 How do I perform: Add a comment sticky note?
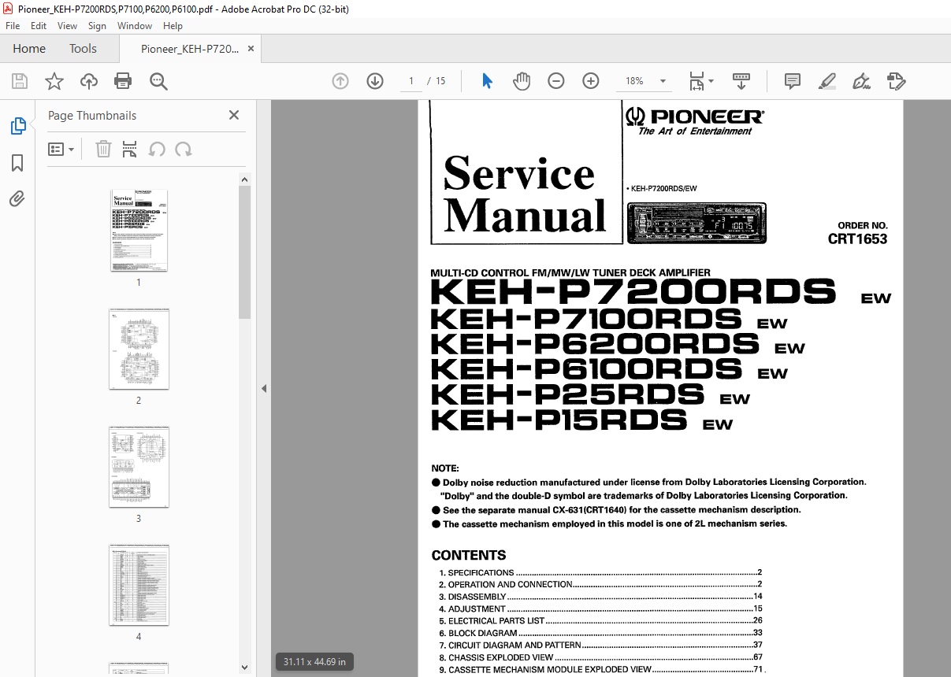793,81
